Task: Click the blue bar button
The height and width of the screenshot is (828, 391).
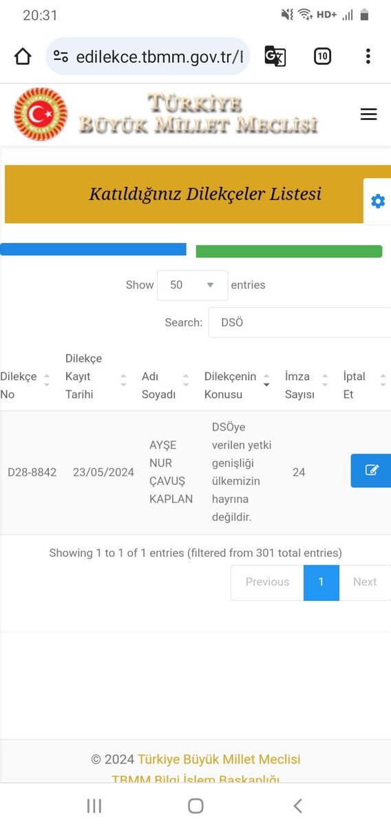Action: click(93, 249)
